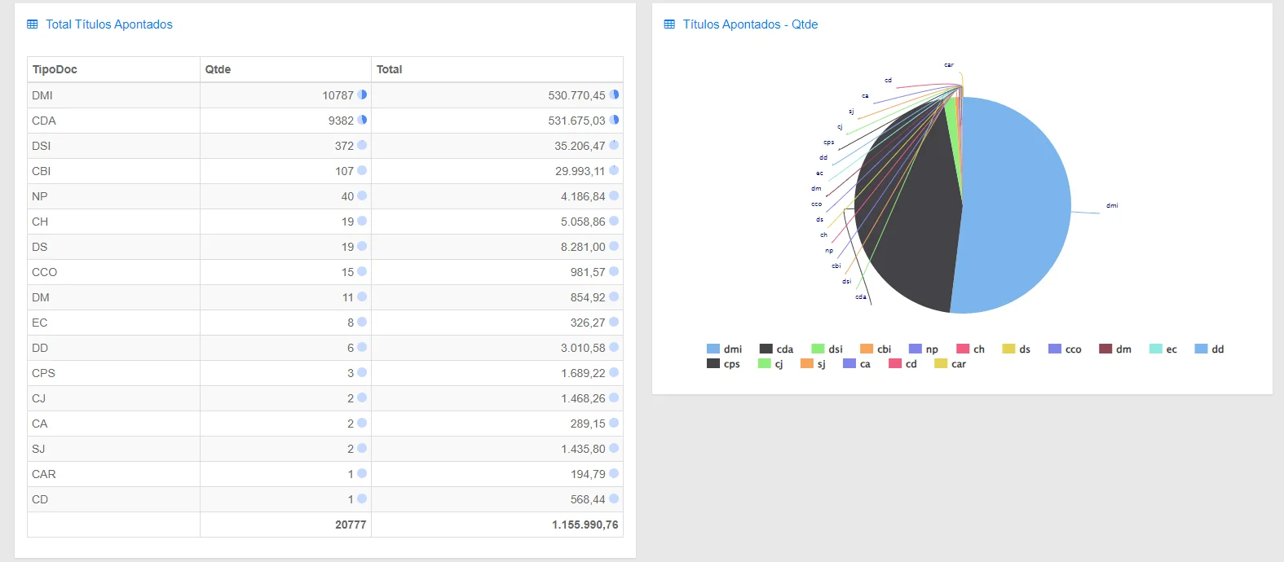Click the pie indicator next to Total 35.206,47
Image resolution: width=1284 pixels, height=562 pixels.
(614, 145)
